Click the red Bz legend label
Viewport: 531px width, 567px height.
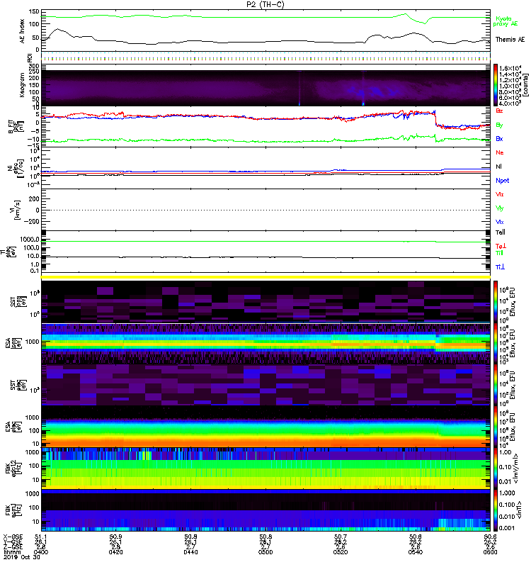click(499, 111)
